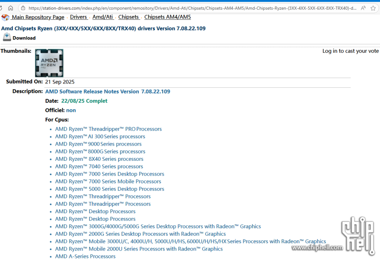This screenshot has width=380, height=261.
Task: Navigate to Amd/Ati breadcrumb
Action: tap(103, 17)
